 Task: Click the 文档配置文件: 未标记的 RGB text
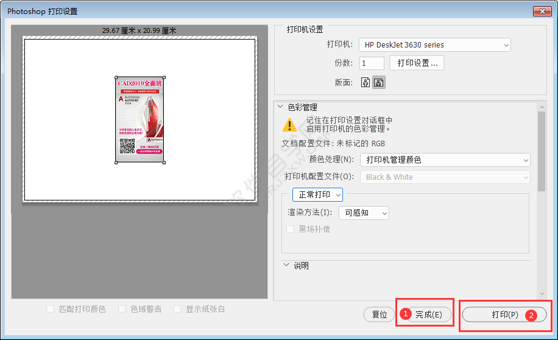tap(333, 143)
